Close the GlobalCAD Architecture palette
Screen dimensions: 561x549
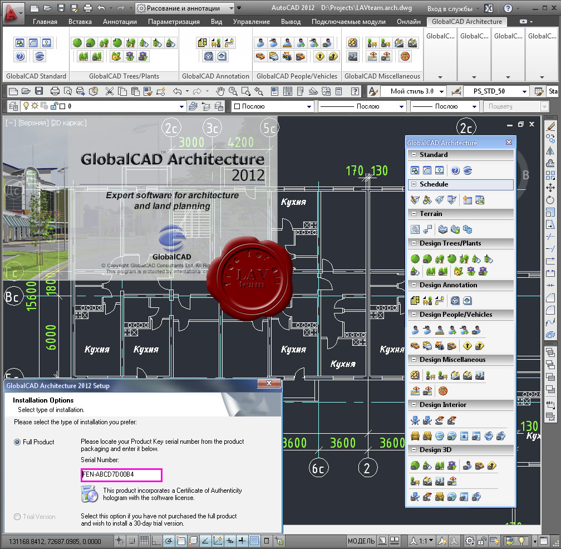[x=509, y=142]
